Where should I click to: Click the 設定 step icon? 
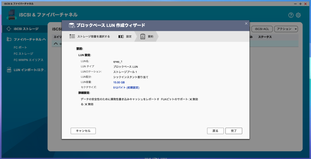click(x=121, y=36)
